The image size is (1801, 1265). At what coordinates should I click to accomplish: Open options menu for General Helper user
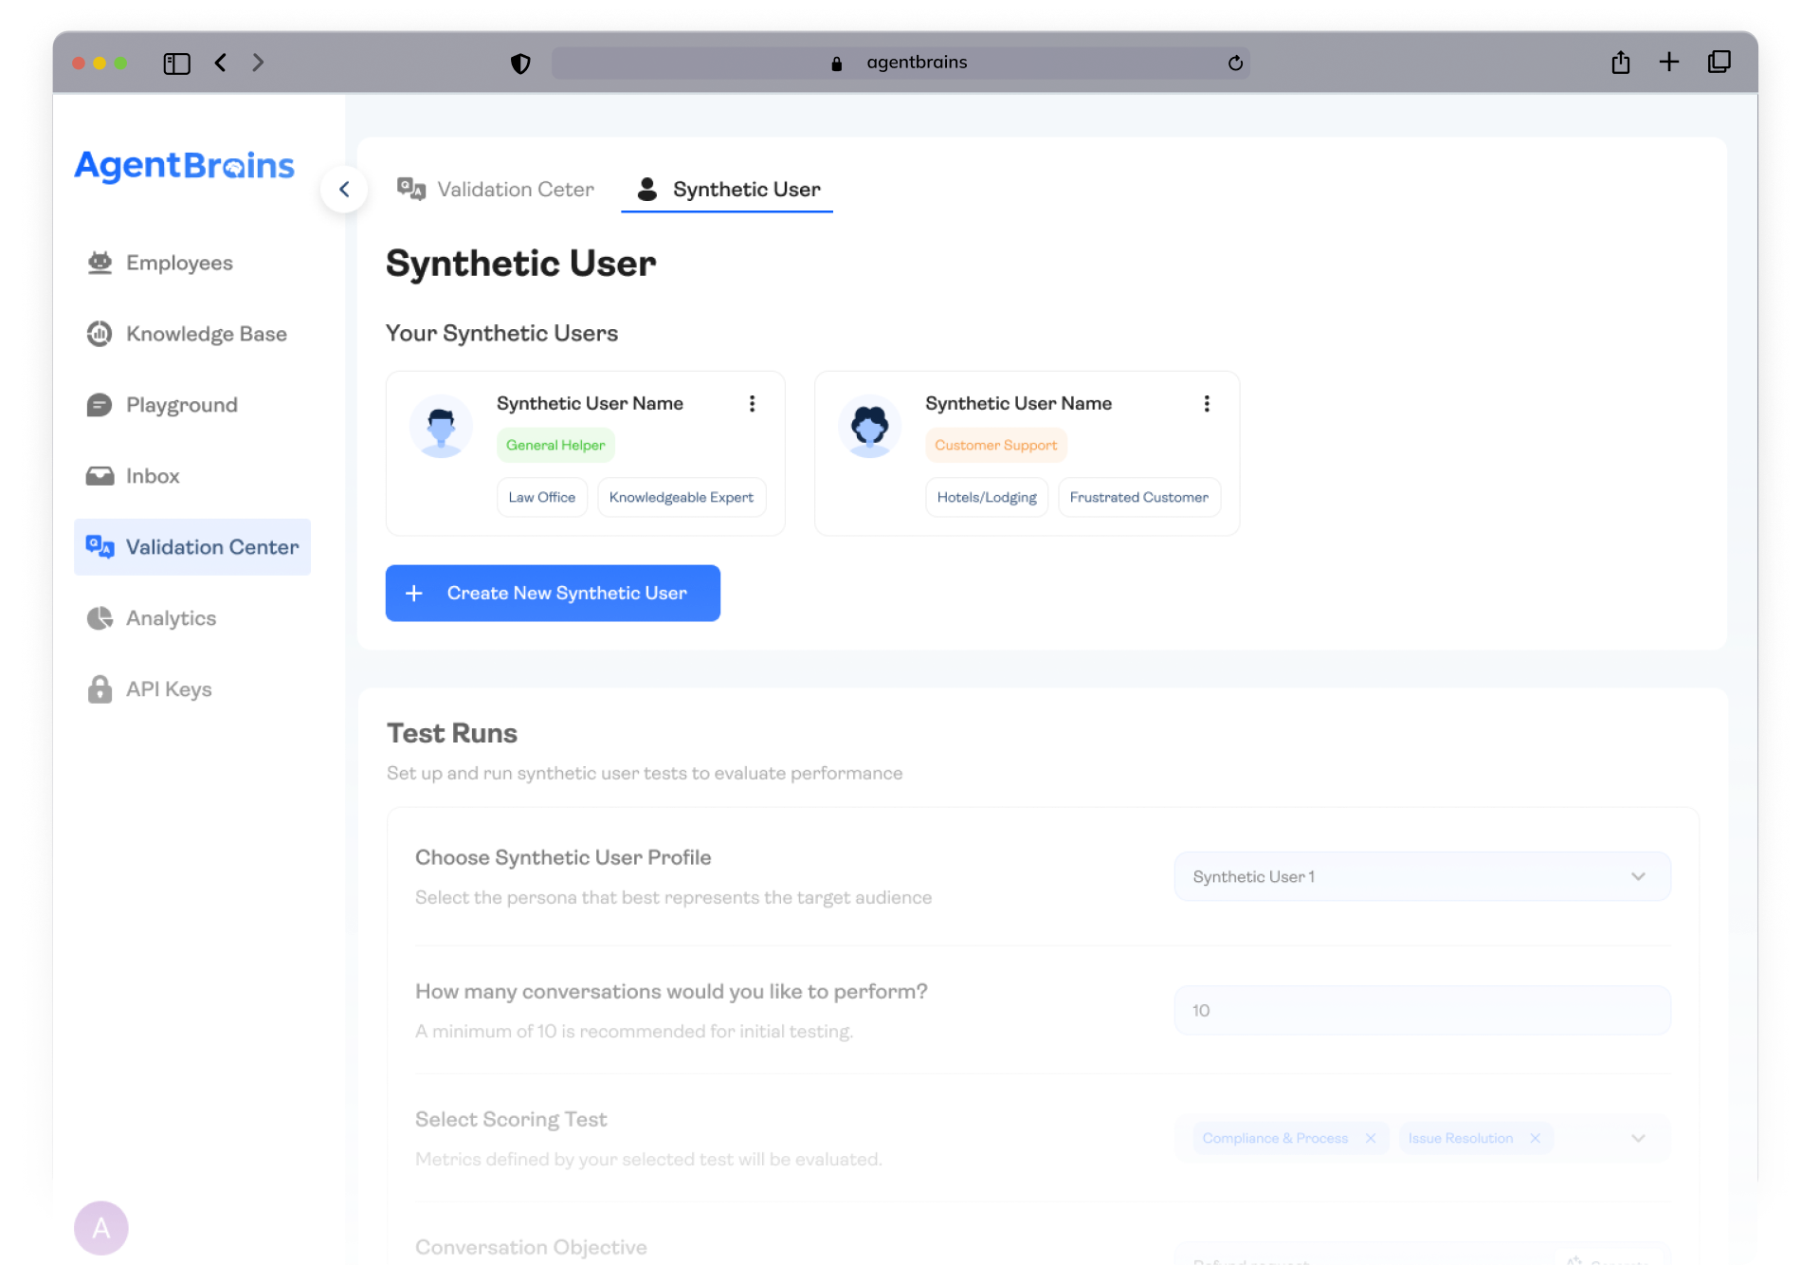click(x=752, y=404)
